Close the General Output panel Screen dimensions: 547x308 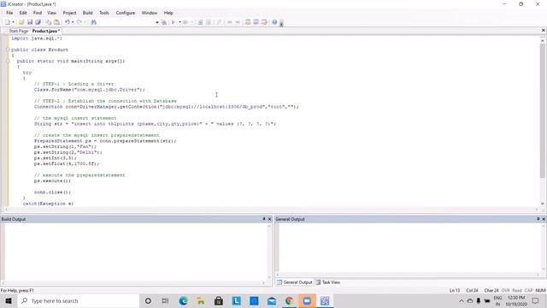(544, 219)
